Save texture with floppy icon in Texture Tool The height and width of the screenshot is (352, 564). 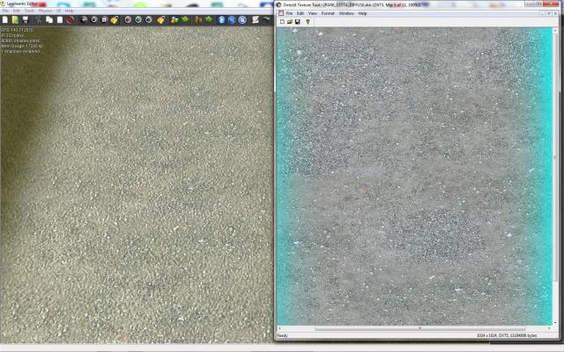click(297, 21)
